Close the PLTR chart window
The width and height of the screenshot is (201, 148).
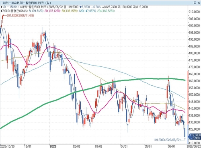click(x=199, y=3)
